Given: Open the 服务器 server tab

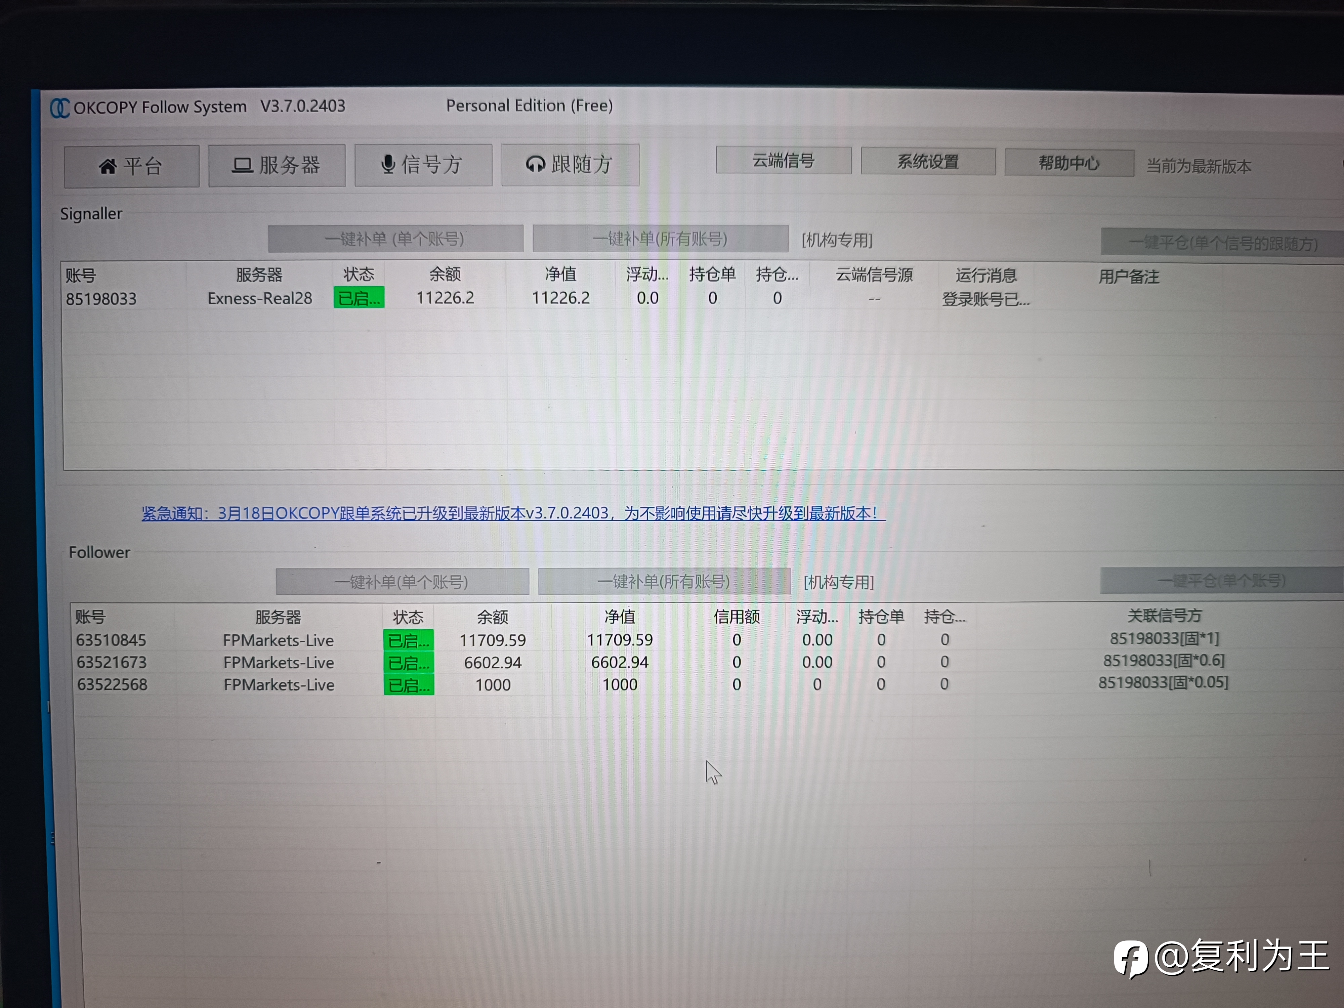Looking at the screenshot, I should tap(277, 165).
